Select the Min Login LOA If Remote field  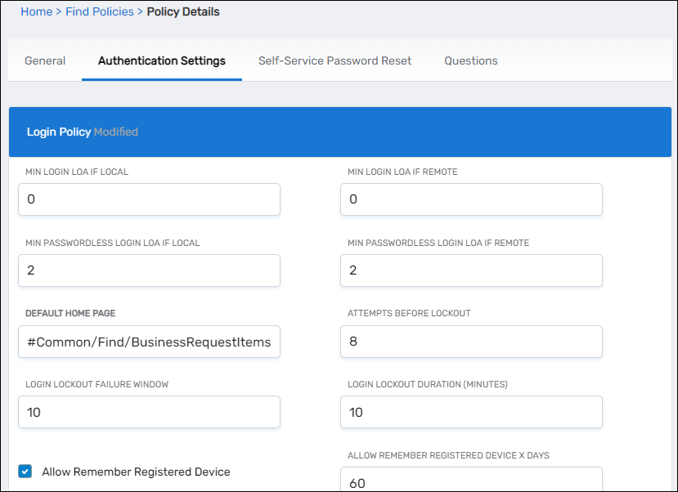[x=471, y=199]
